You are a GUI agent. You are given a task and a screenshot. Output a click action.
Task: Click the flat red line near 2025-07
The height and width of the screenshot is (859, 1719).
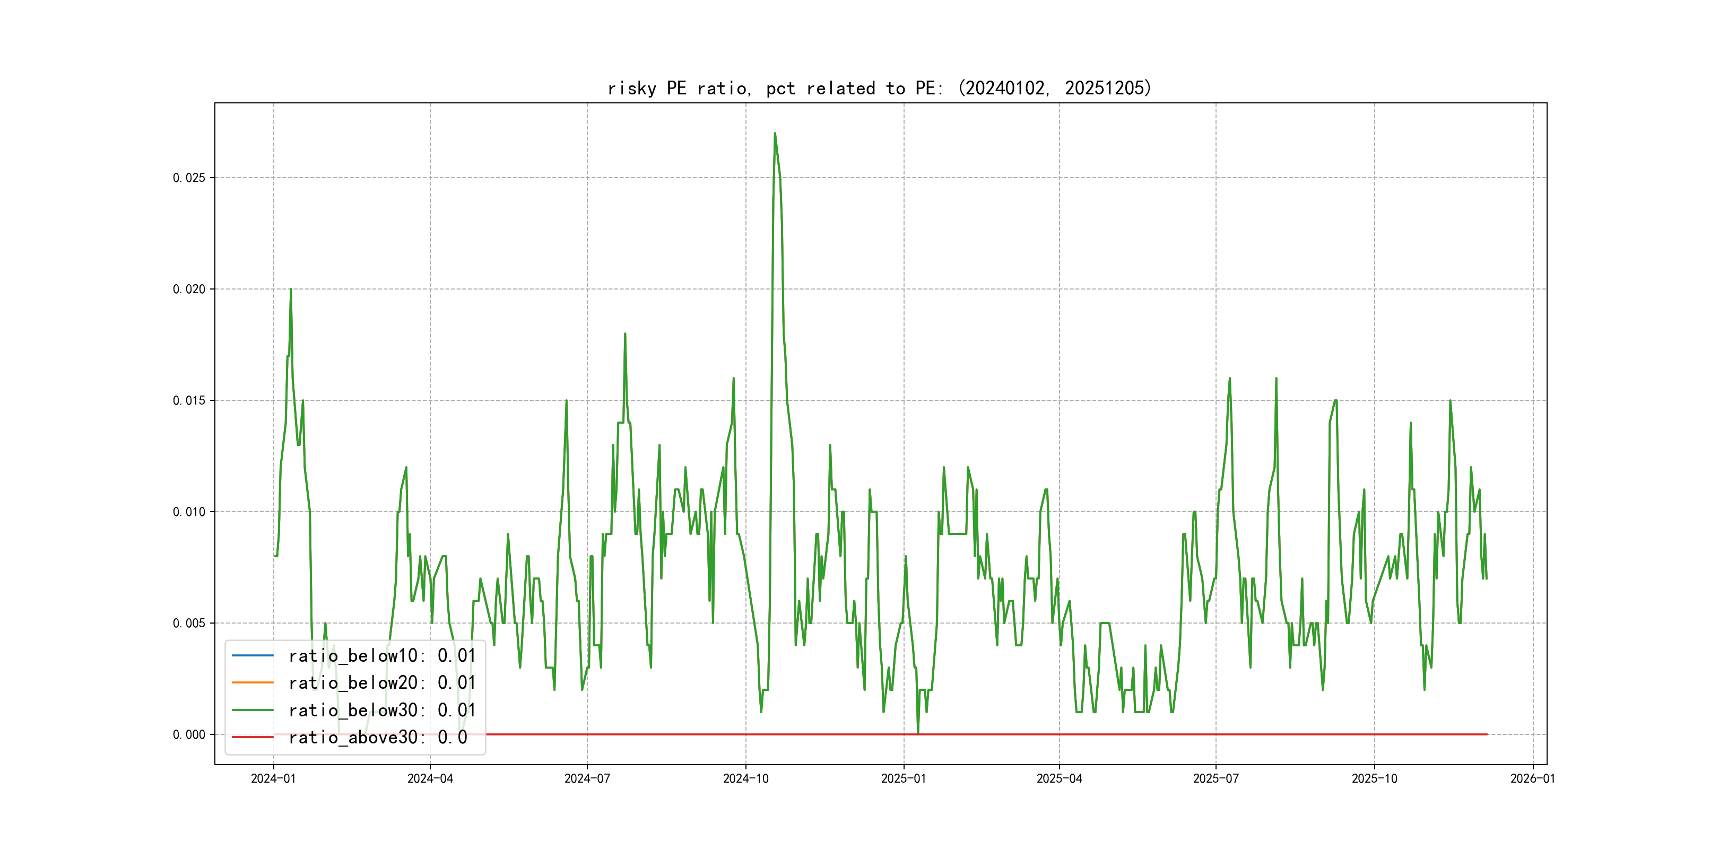pos(1216,734)
